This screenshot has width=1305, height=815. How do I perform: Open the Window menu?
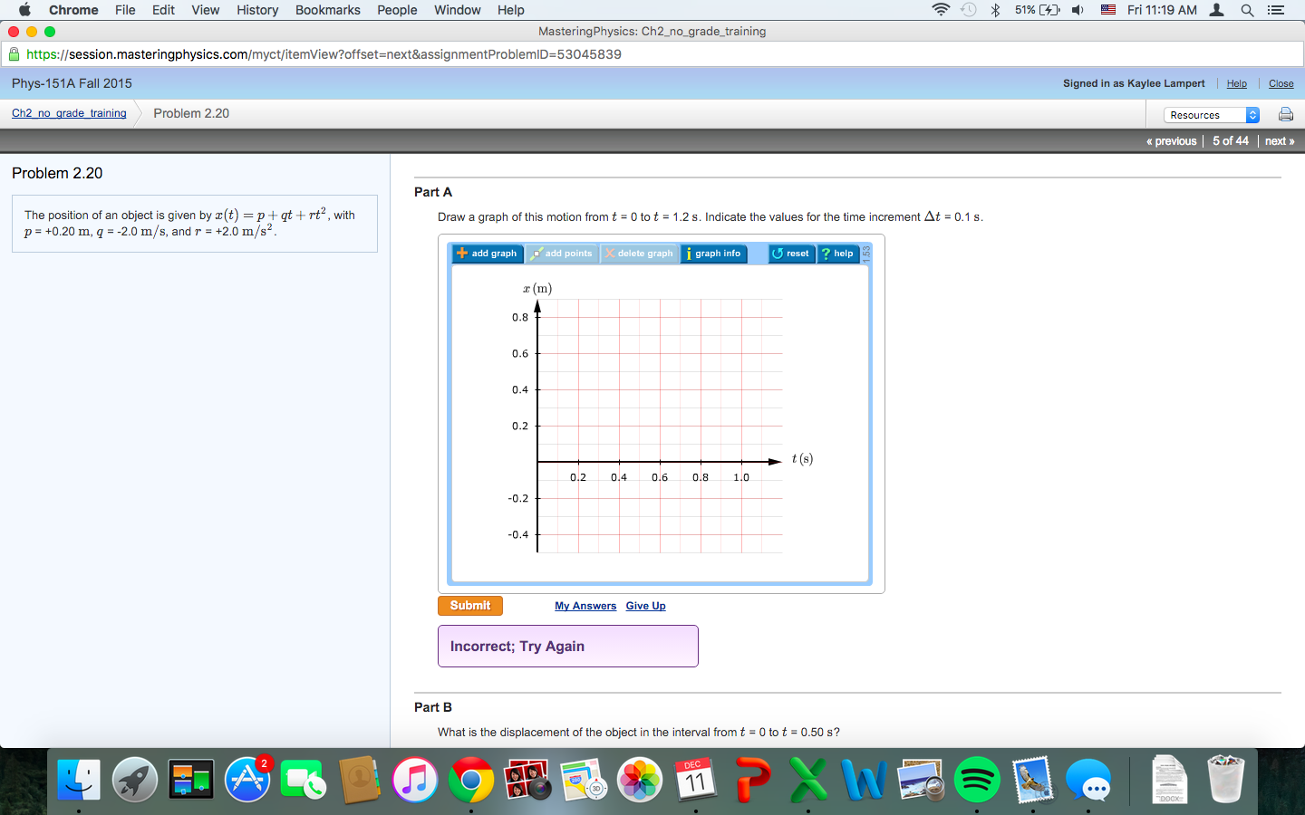coord(458,10)
